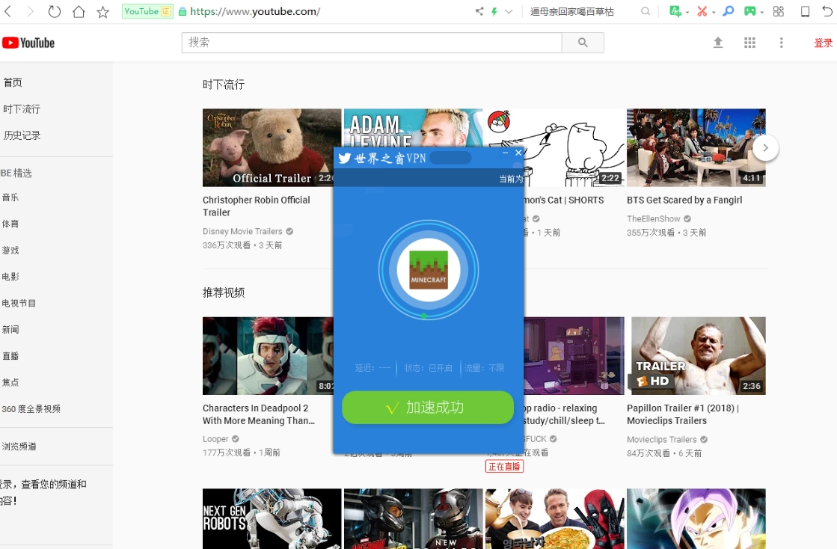Click BTS Get Scared by a Fangirl title
The image size is (837, 549).
pyautogui.click(x=684, y=200)
